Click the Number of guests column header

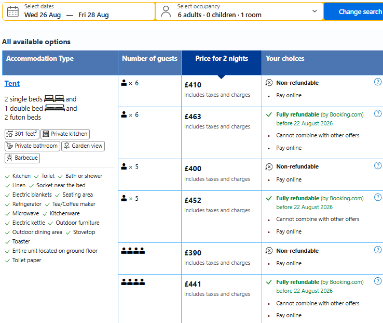click(x=150, y=59)
